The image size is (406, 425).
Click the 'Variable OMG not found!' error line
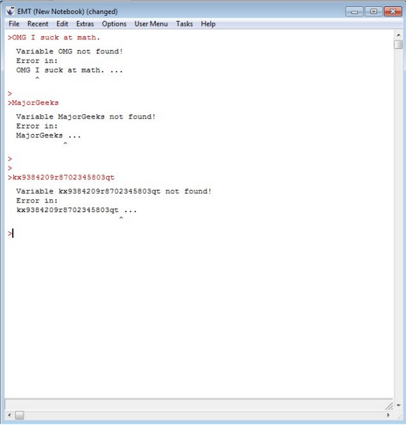point(69,51)
